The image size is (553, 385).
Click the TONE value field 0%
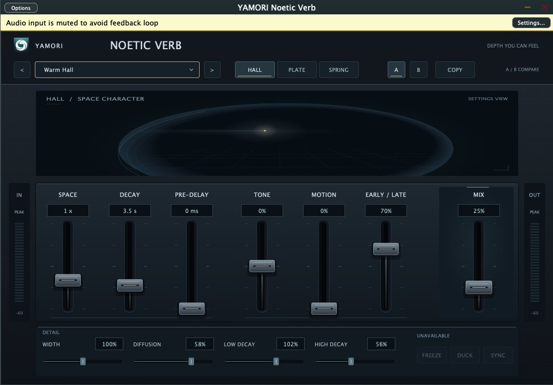coord(262,211)
